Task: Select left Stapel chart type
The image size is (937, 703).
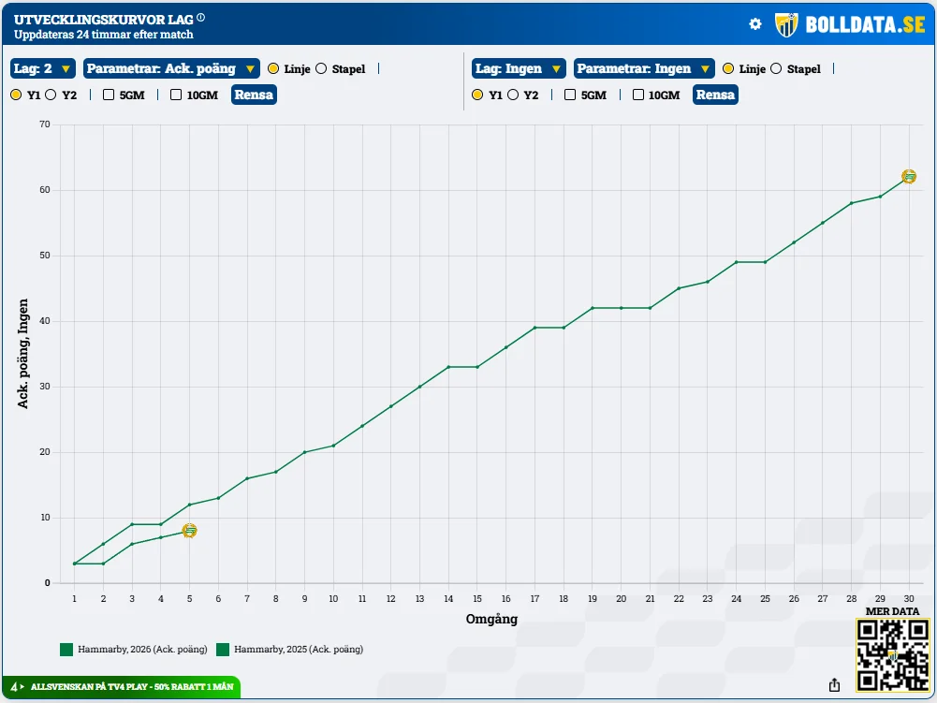Action: 321,68
